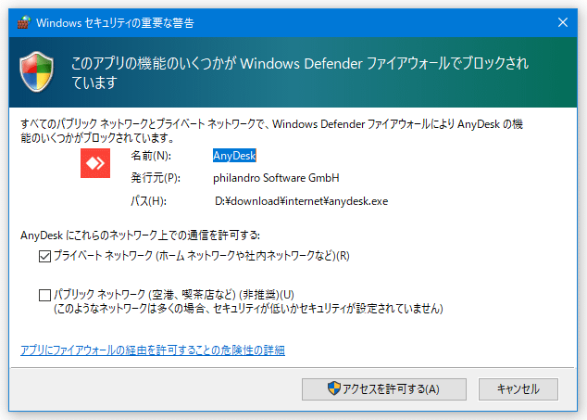Uncheck プライベート ネットワーク checkbox
Image resolution: width=587 pixels, height=420 pixels.
(45, 256)
